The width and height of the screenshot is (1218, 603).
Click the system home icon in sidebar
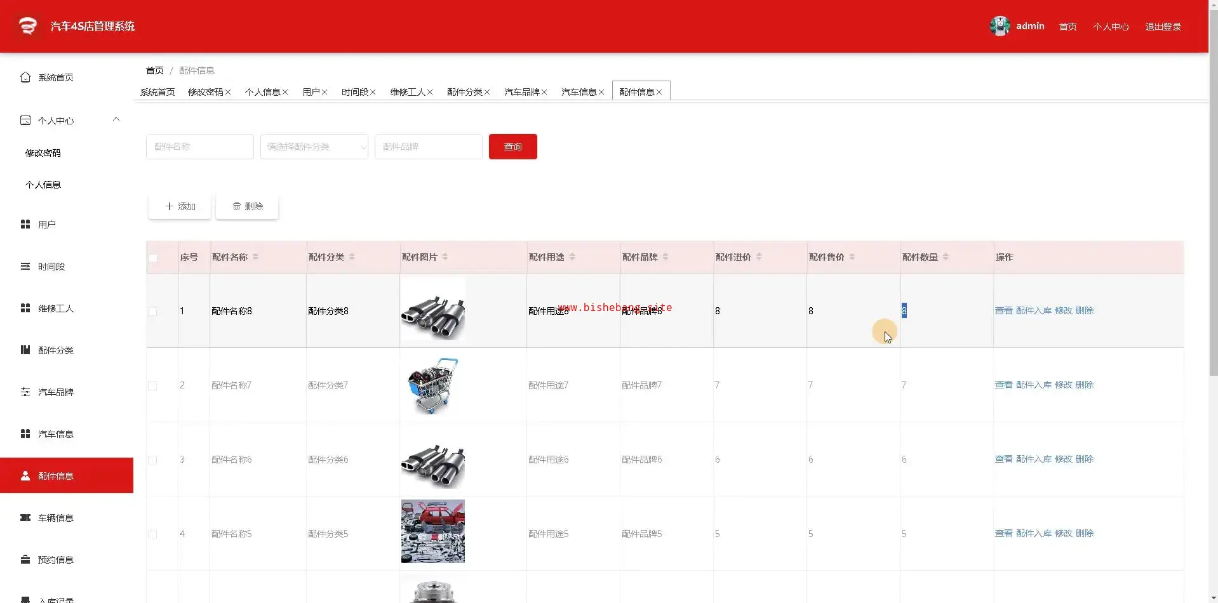[x=25, y=77]
